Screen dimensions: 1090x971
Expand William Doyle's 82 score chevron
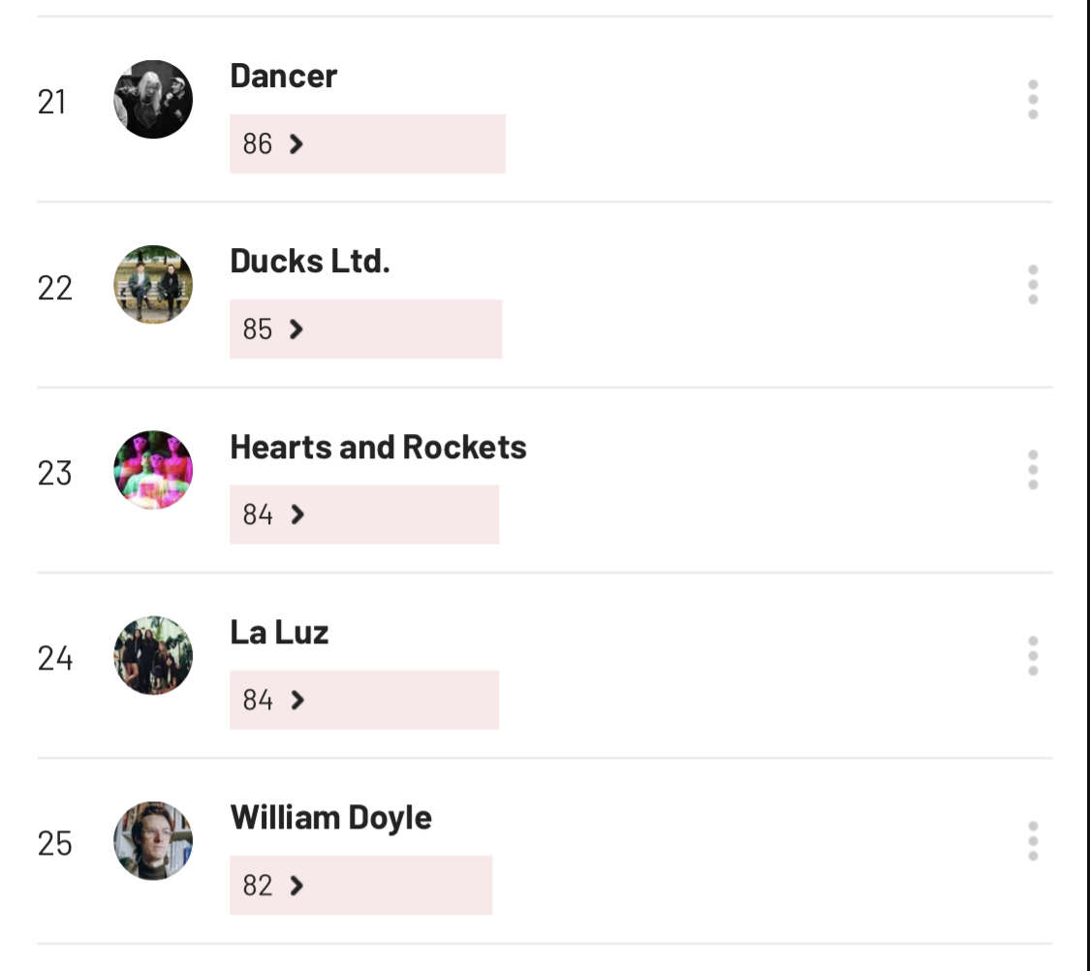click(296, 886)
